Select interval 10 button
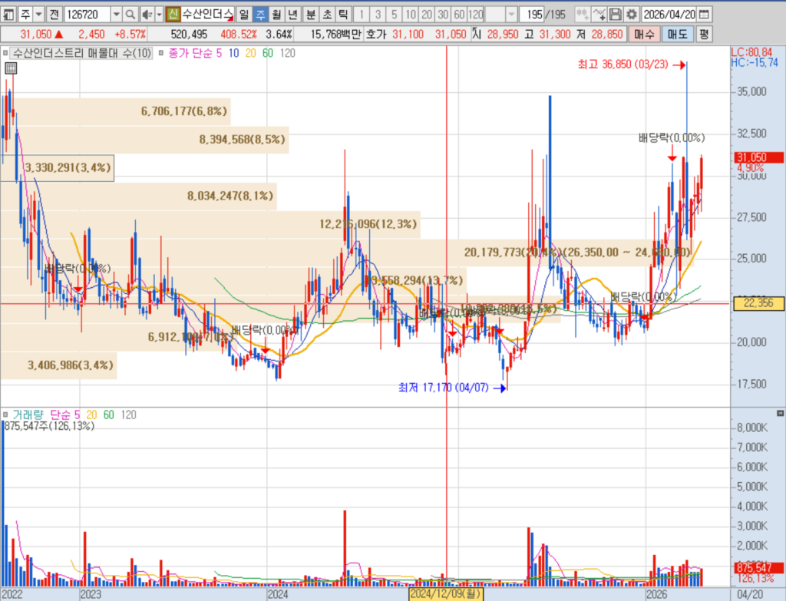Viewport: 786px width, 601px height. coord(411,14)
